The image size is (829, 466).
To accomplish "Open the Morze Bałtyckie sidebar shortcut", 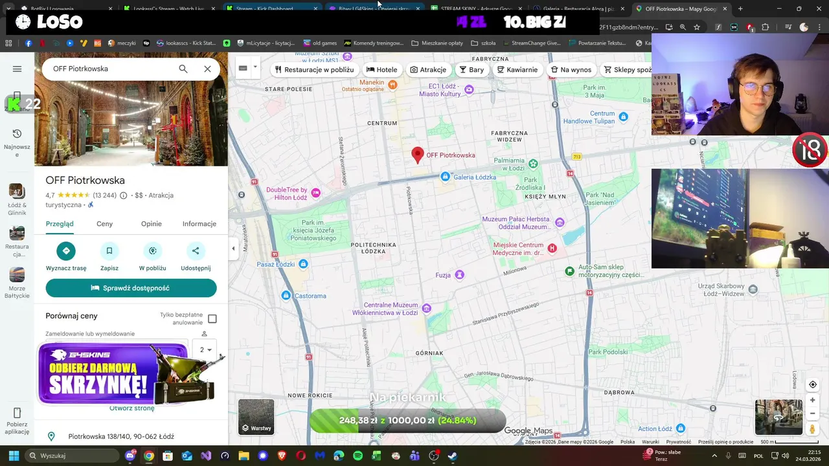I will [17, 283].
